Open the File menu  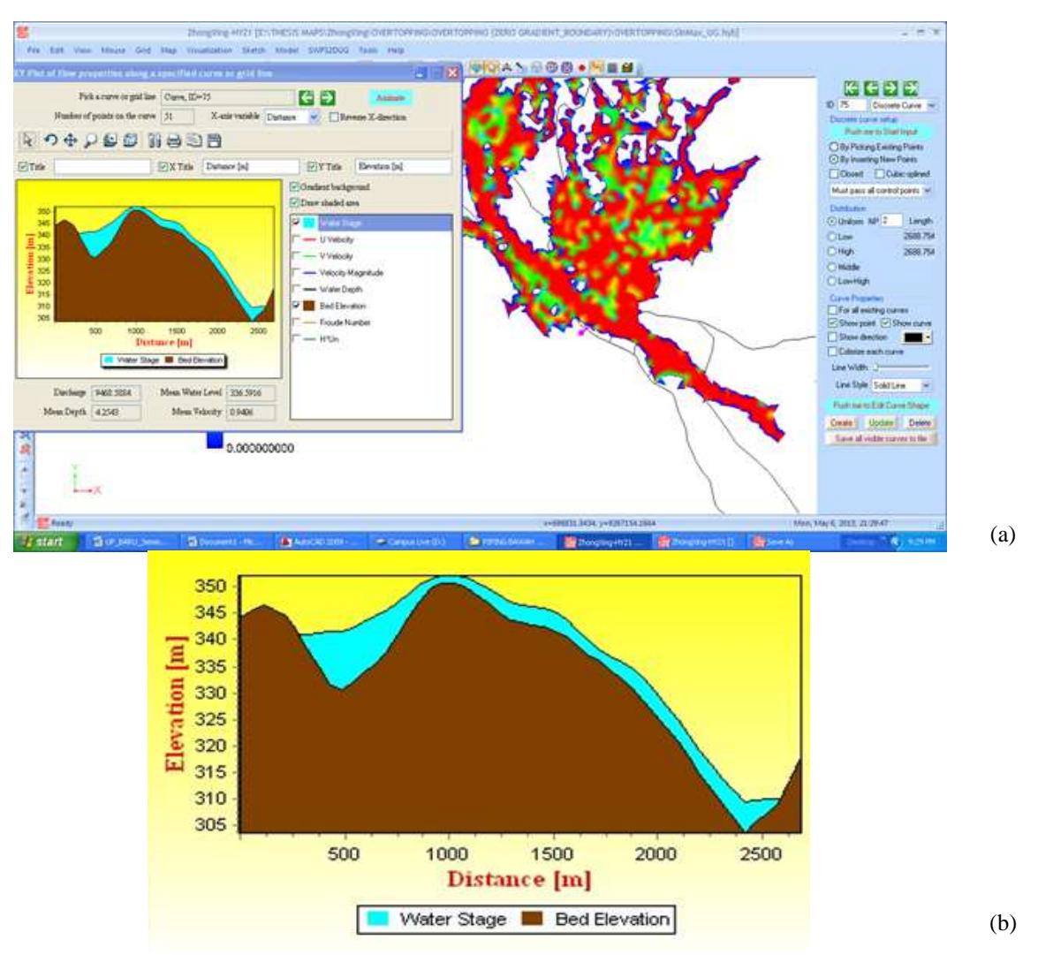33,50
